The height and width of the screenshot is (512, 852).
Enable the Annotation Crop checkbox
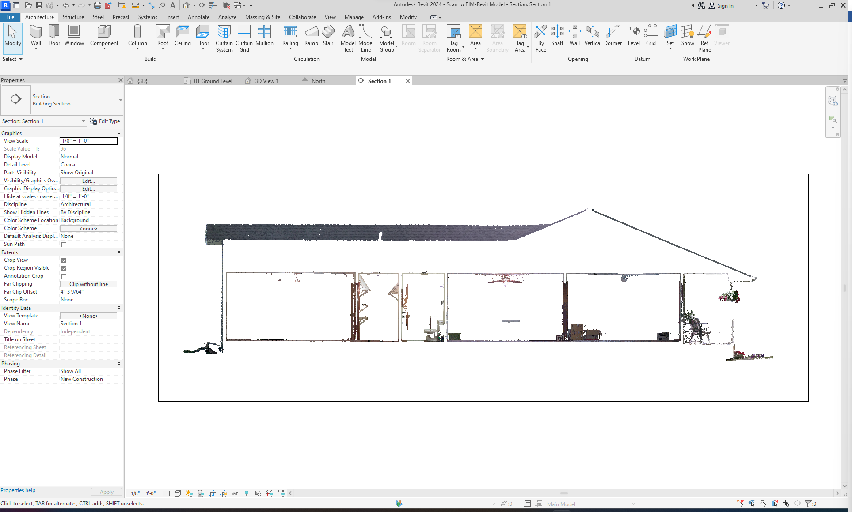[x=64, y=276]
